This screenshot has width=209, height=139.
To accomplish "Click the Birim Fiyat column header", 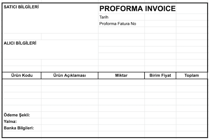I will tap(160, 75).
